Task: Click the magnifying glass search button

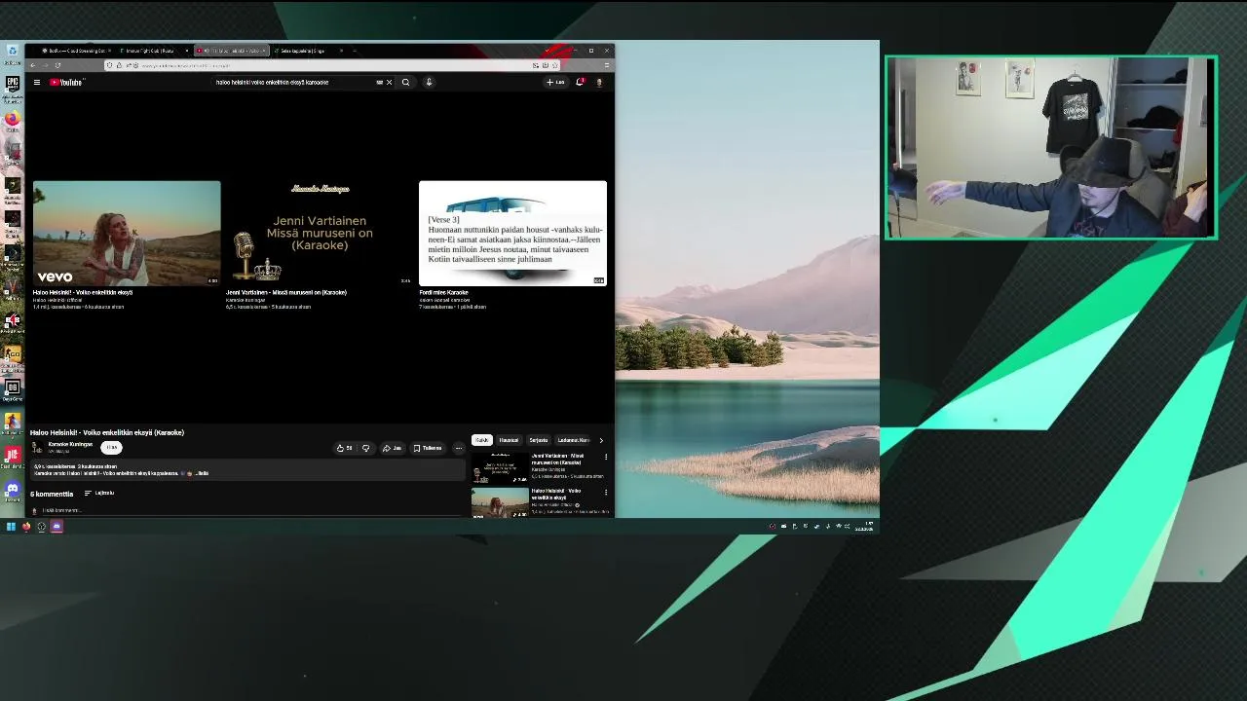Action: [x=405, y=82]
